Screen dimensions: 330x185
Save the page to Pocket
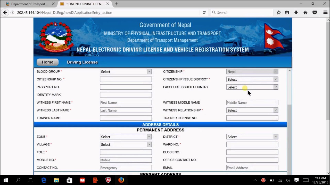pyautogui.click(x=315, y=12)
